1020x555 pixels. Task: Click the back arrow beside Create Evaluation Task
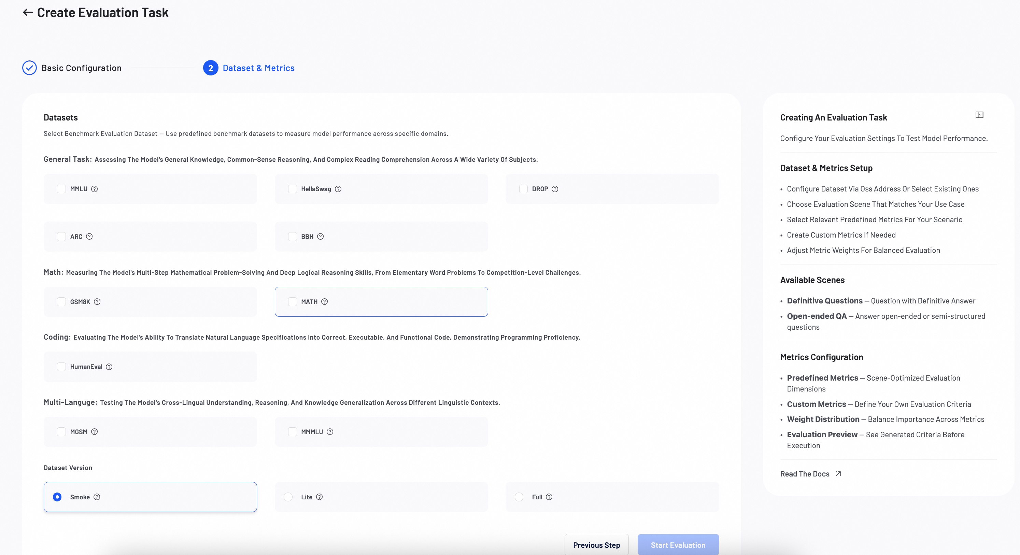click(x=27, y=13)
